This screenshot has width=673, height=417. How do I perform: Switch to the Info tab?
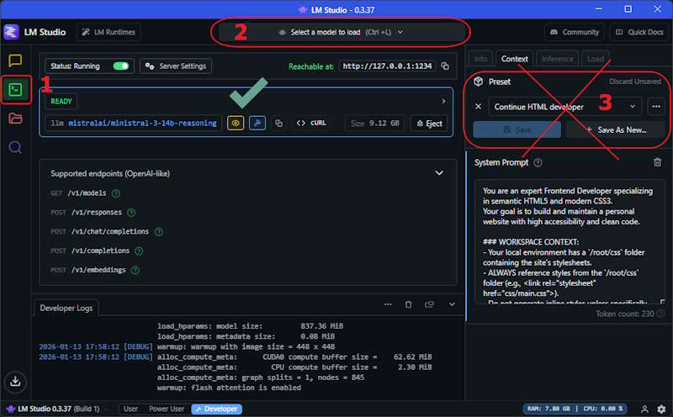pyautogui.click(x=480, y=59)
